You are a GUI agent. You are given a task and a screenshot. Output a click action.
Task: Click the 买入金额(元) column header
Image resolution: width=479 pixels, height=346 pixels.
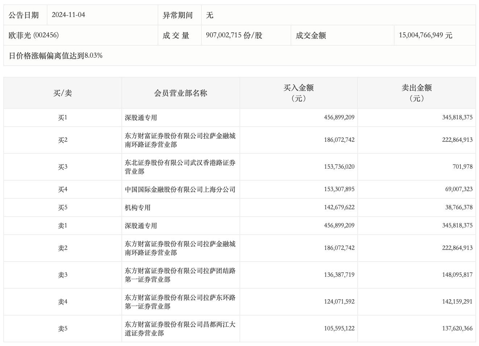tap(299, 93)
